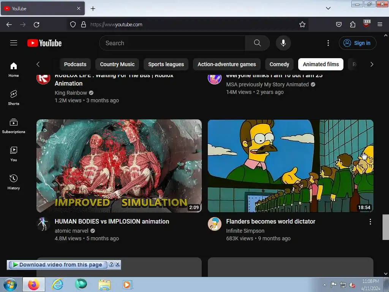Bookmark this page with star icon
Viewport: 389px width, 292px height.
pyautogui.click(x=302, y=24)
